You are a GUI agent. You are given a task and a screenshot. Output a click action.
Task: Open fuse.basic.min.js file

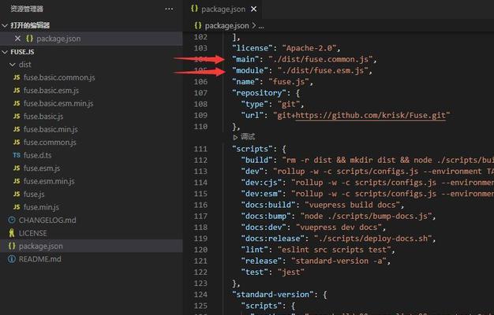51,129
